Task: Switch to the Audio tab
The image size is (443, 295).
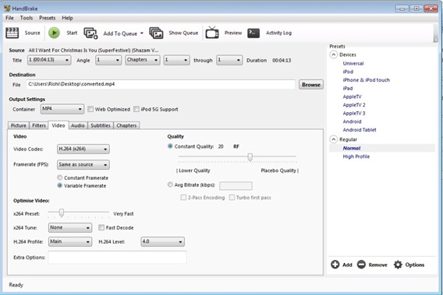Action: [78, 125]
